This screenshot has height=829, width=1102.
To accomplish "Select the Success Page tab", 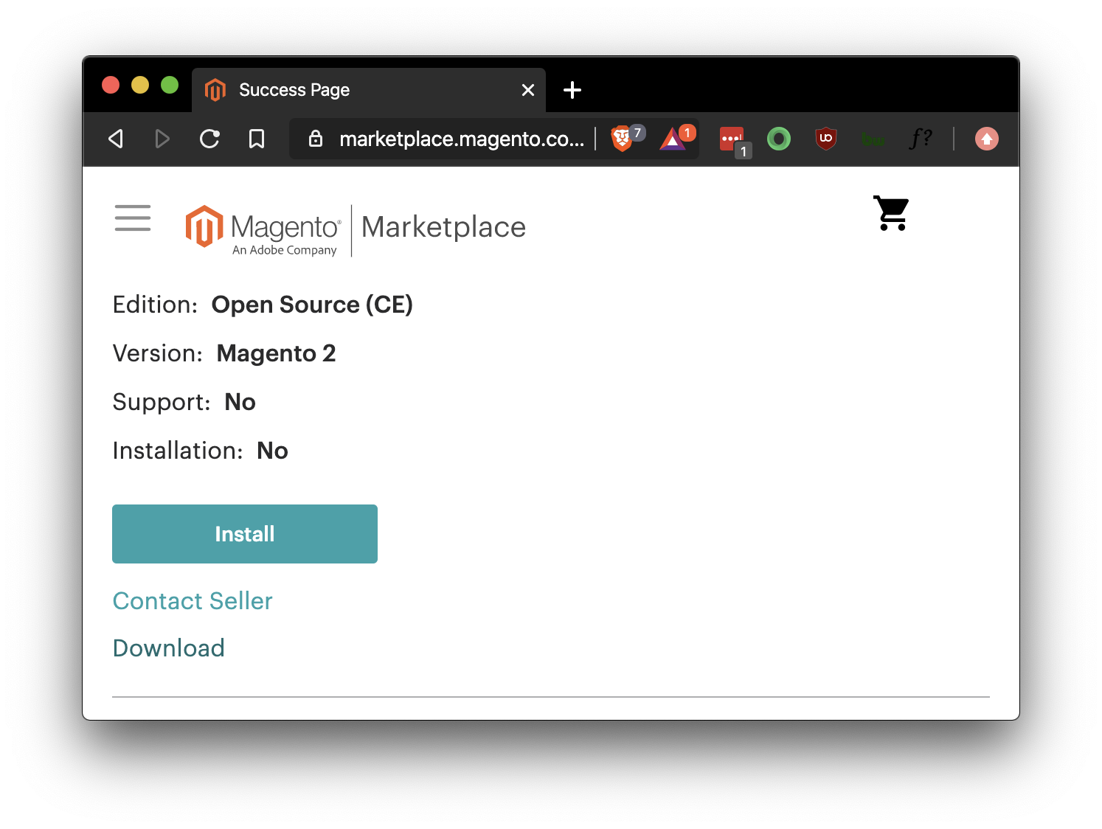I will click(x=369, y=90).
